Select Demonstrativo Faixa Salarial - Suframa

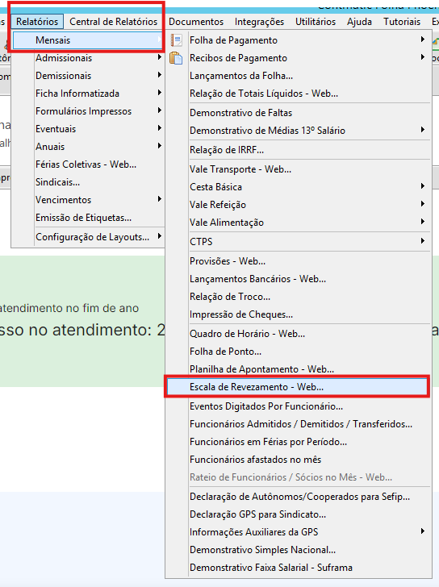tap(299, 568)
